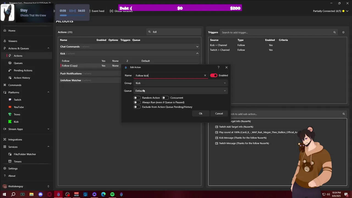The image size is (352, 198).
Task: Expand the Chat Commands action group
Action: click(x=197, y=47)
